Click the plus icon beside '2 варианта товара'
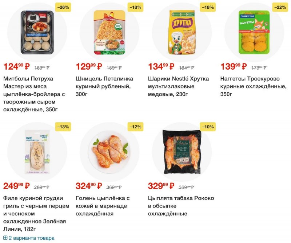The width and height of the screenshot is (291, 243). pyautogui.click(x=5, y=238)
